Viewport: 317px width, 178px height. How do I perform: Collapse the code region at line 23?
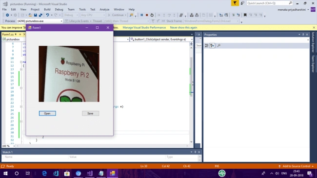(x=21, y=107)
